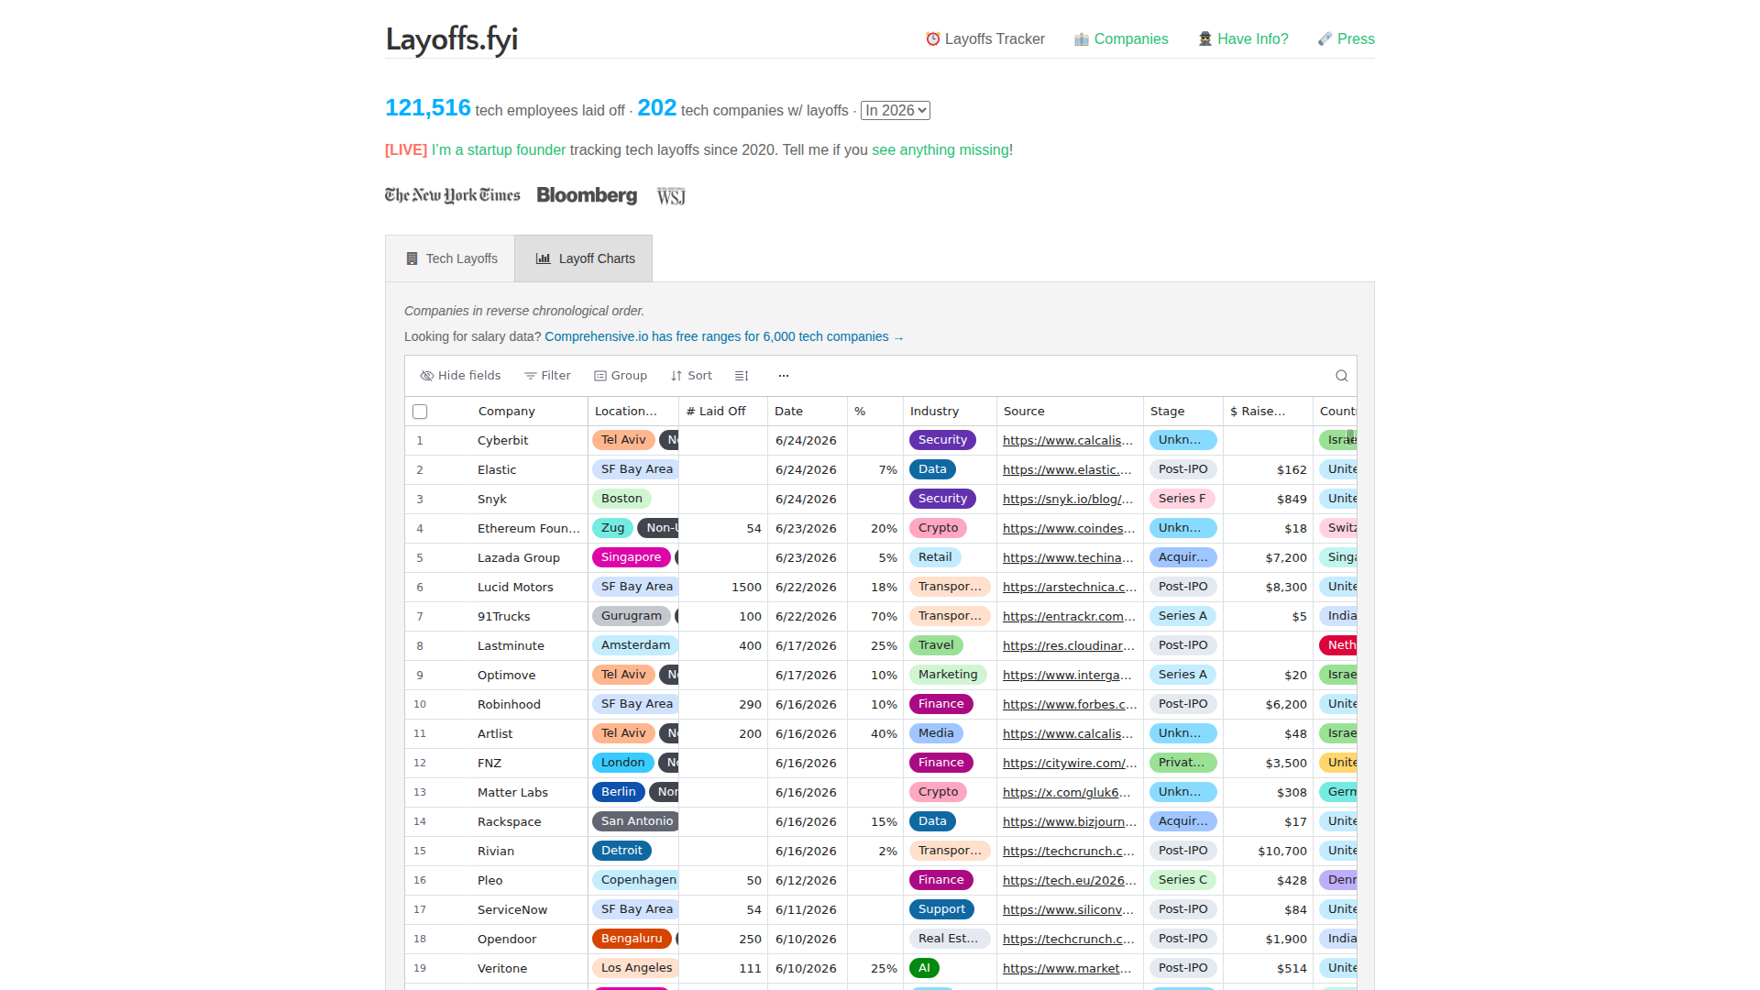This screenshot has height=990, width=1760.
Task: Click the Crypto tag in Ethereum Foundation row
Action: [938, 528]
